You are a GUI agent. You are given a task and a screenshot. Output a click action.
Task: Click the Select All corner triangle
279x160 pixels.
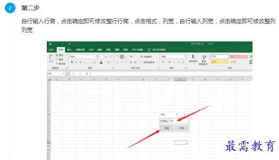pos(49,79)
